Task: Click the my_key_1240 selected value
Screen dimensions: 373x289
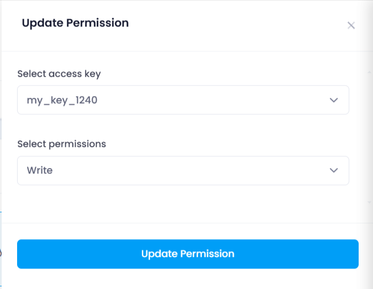Action: (x=62, y=100)
